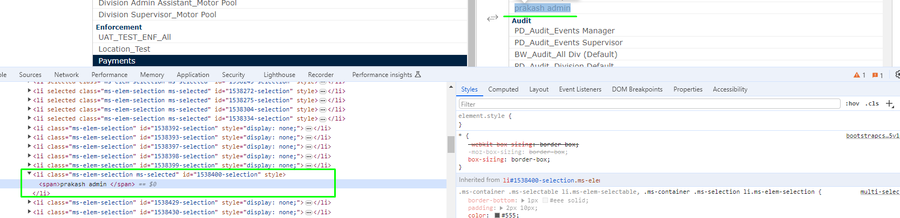The height and width of the screenshot is (218, 900).
Task: Click the swap arrows icon between lists
Action: (492, 18)
